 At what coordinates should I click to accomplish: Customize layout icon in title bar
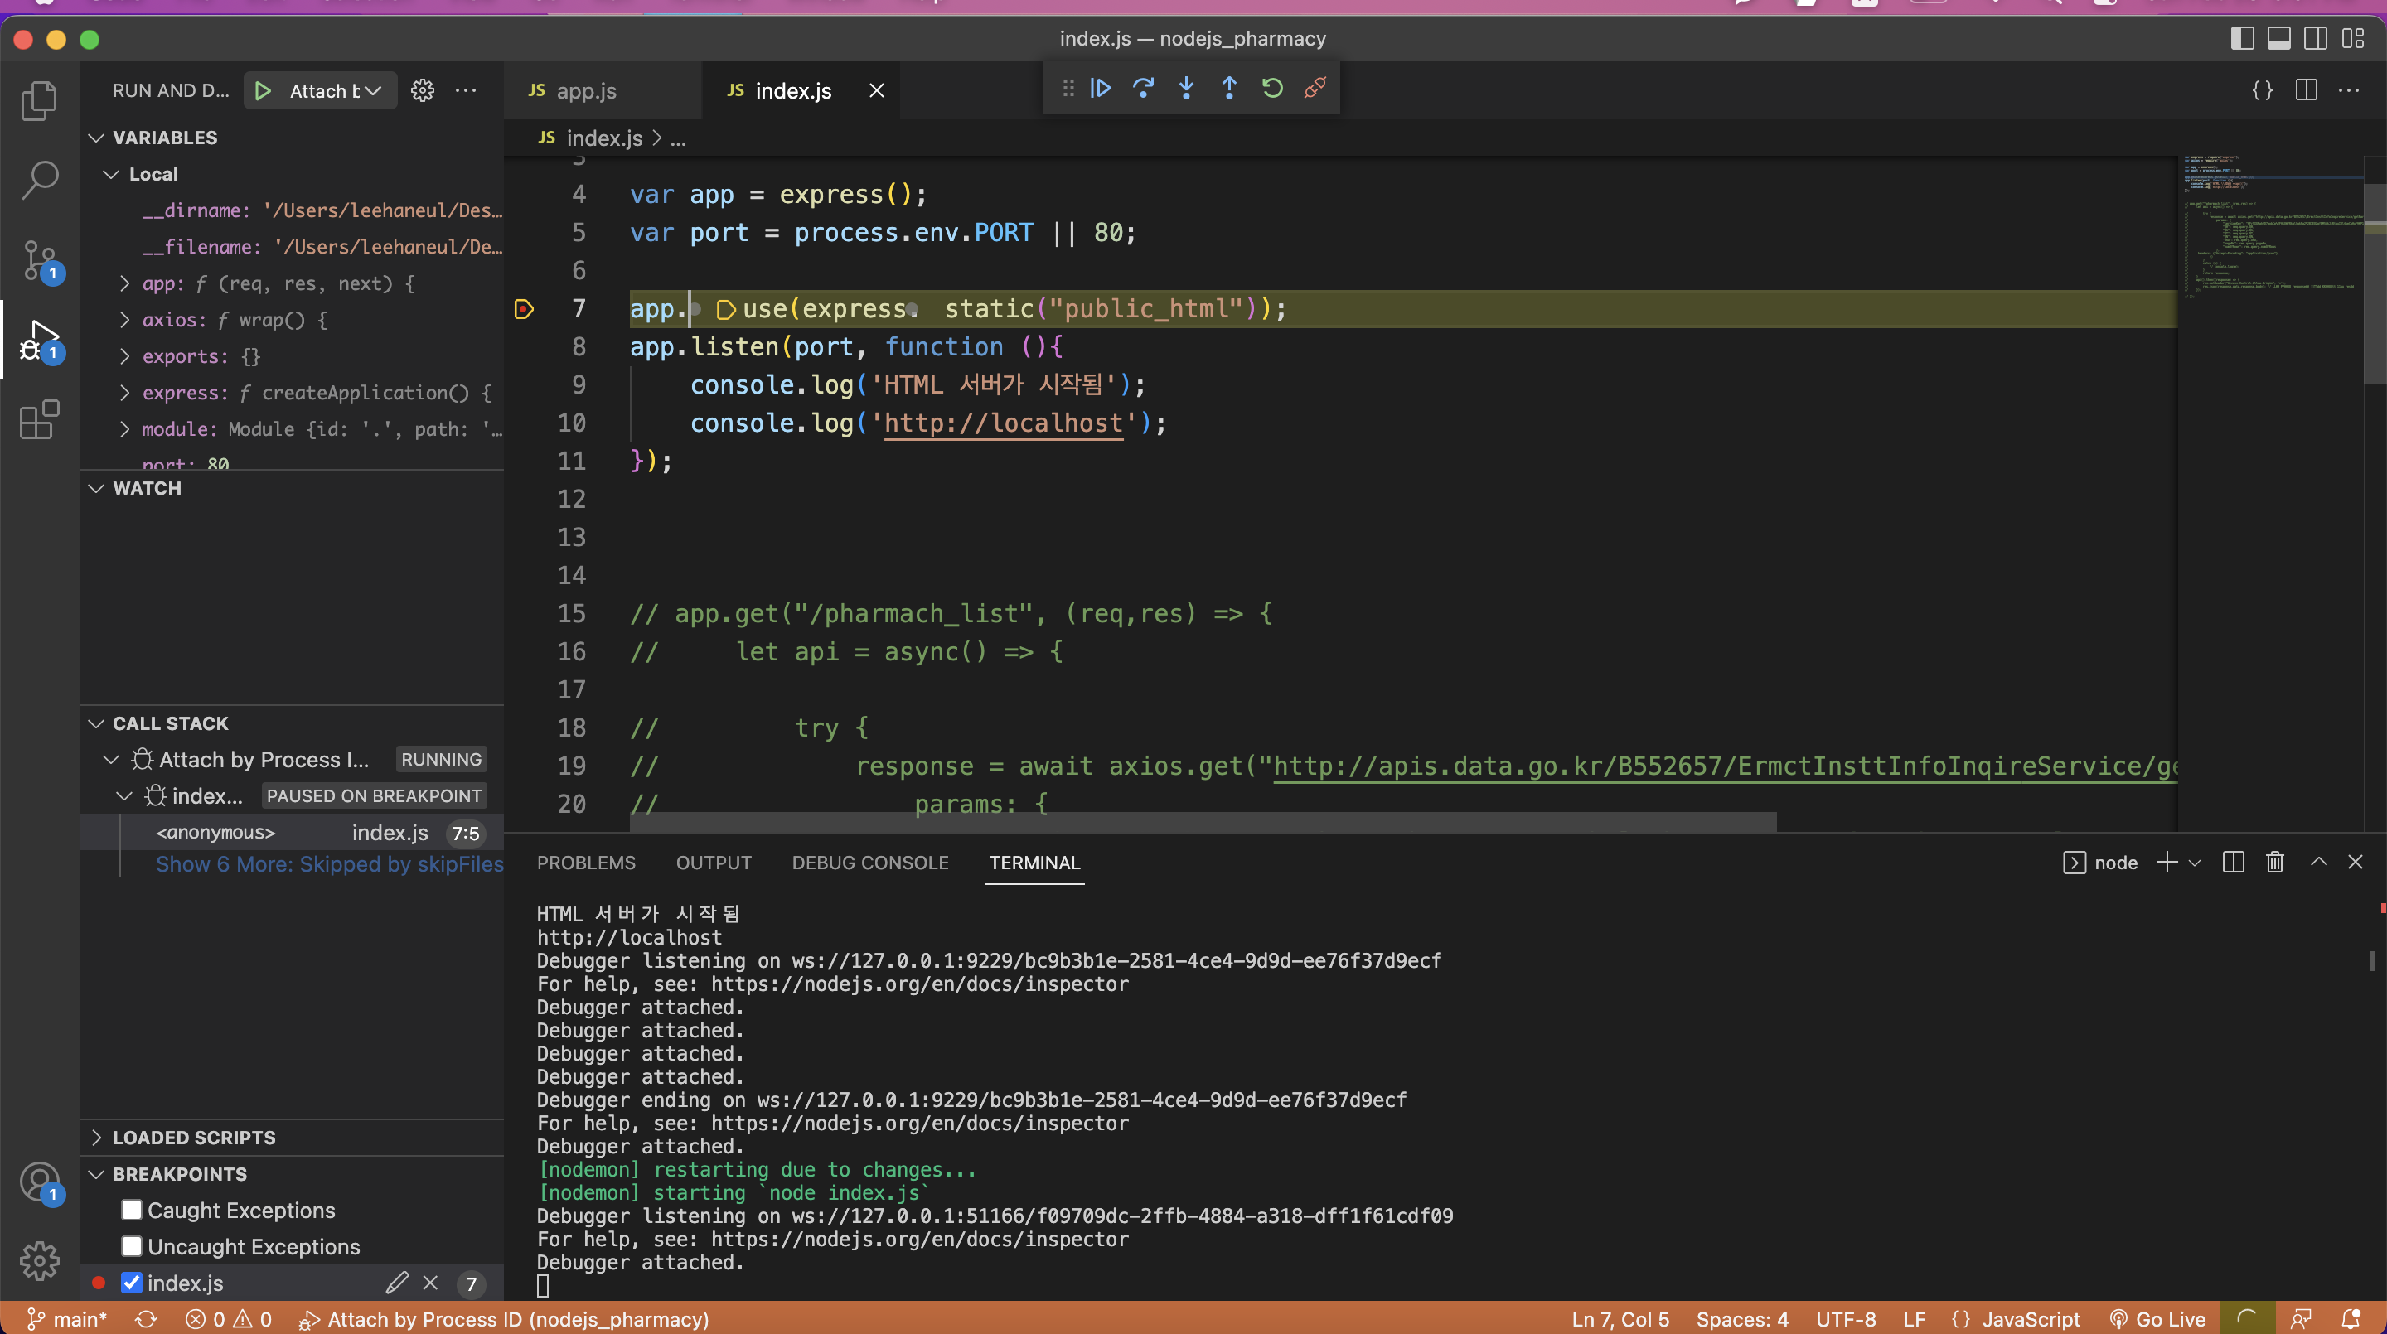pos(2354,38)
